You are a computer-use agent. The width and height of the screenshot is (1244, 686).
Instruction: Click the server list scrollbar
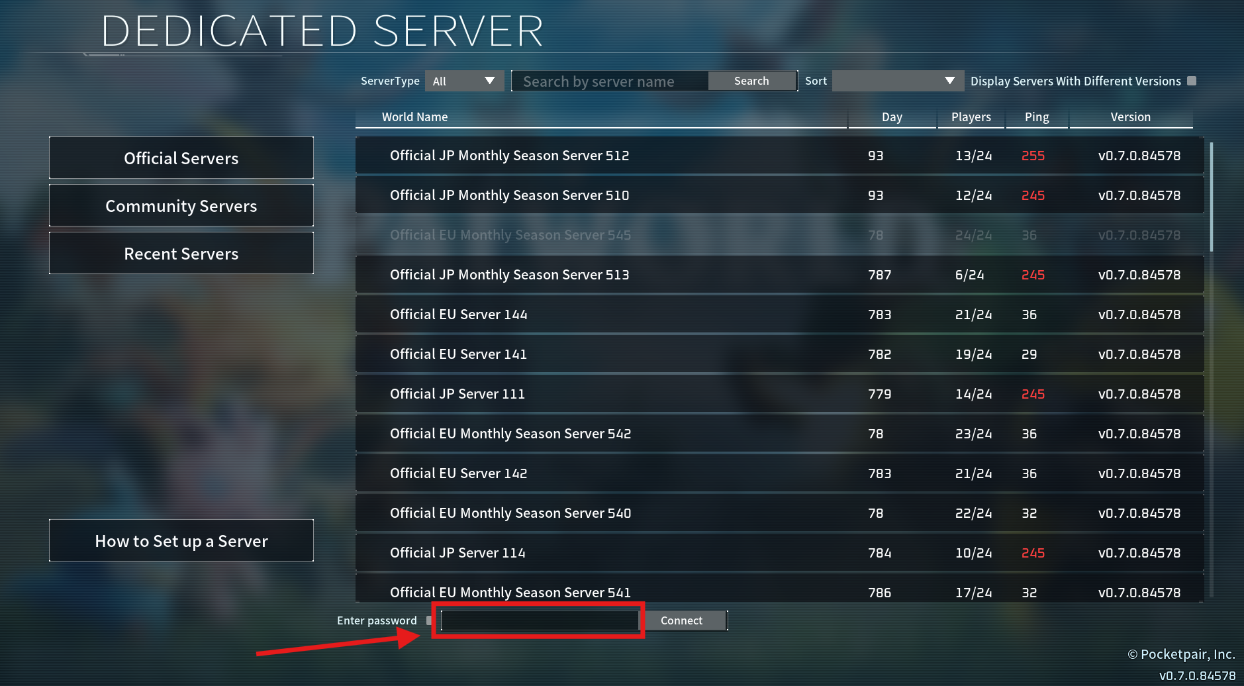(x=1211, y=197)
